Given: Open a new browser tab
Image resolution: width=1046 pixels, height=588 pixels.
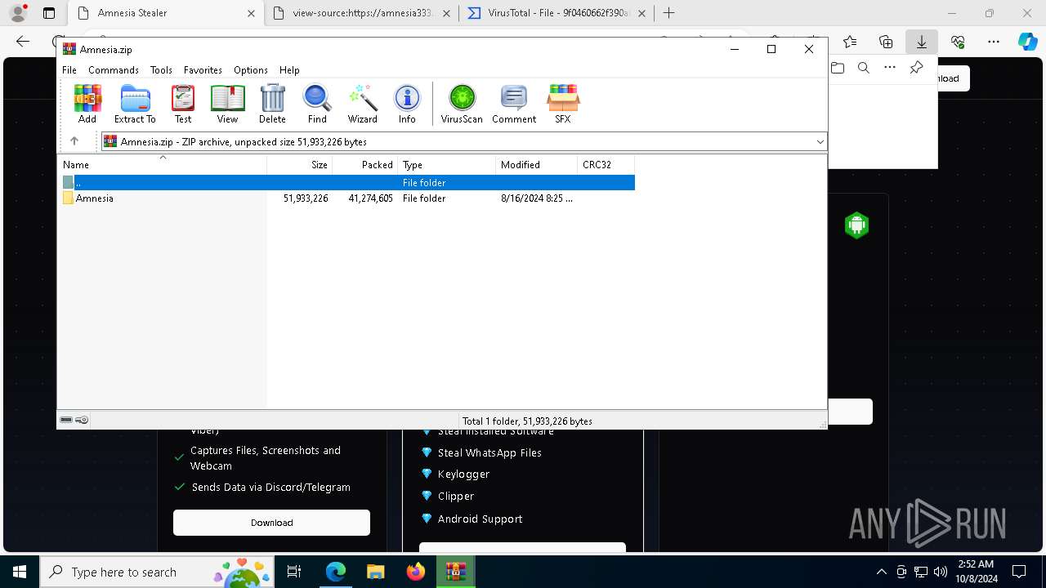Looking at the screenshot, I should click(x=669, y=13).
